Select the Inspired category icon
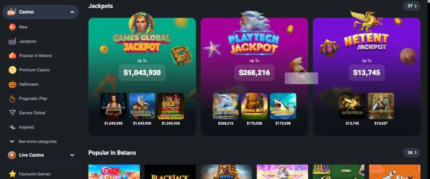The height and width of the screenshot is (179, 430). [x=13, y=127]
